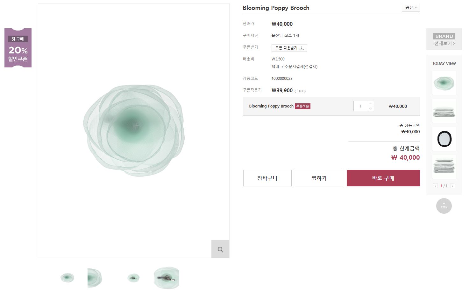Click the quantity input field
Viewport: 476px width, 291px height.
point(360,106)
